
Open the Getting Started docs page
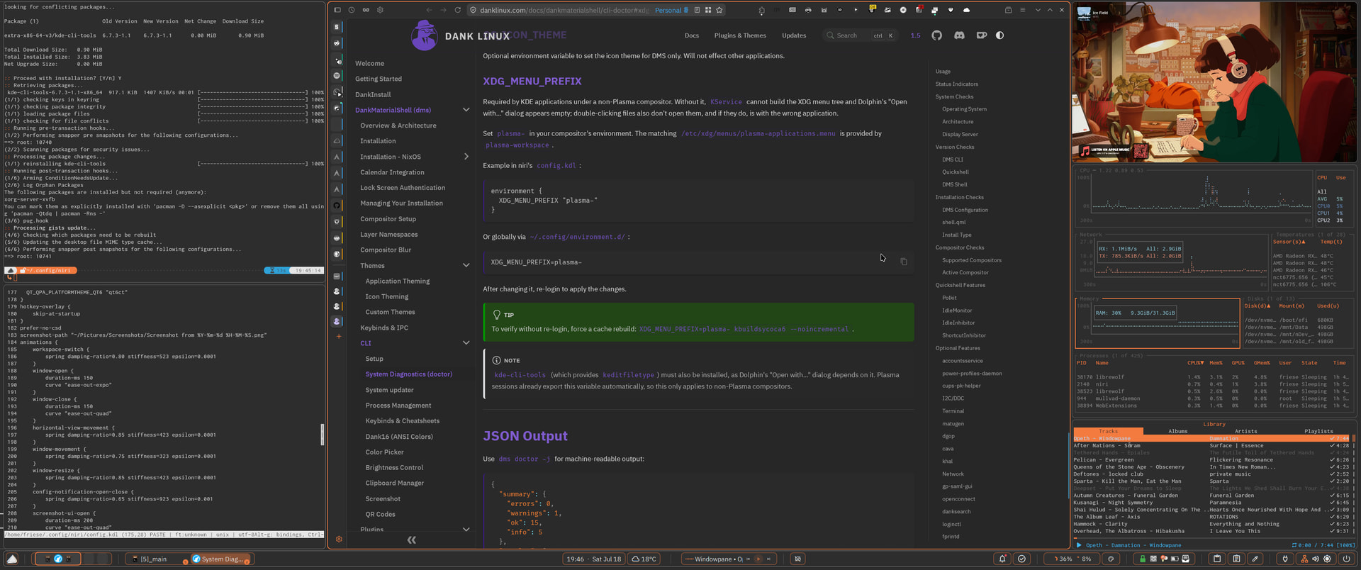tap(379, 79)
